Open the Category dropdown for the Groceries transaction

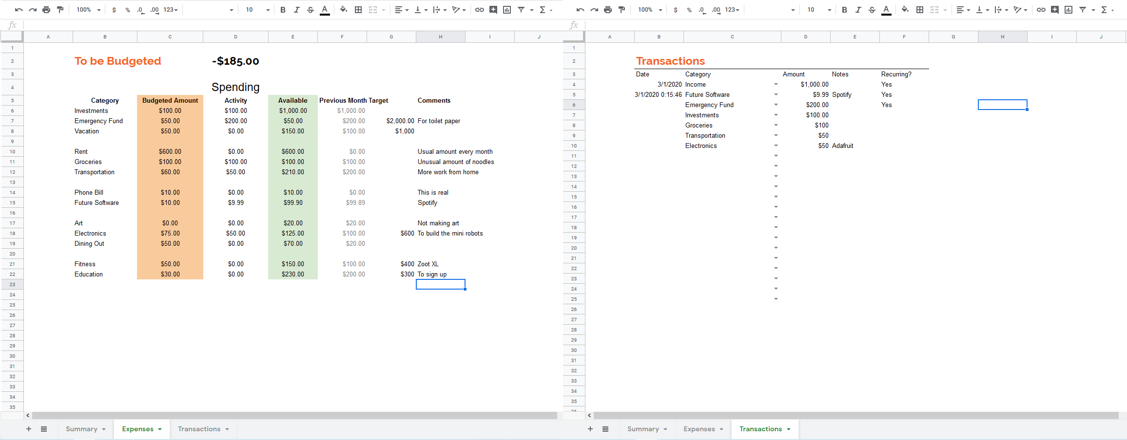[x=776, y=125]
